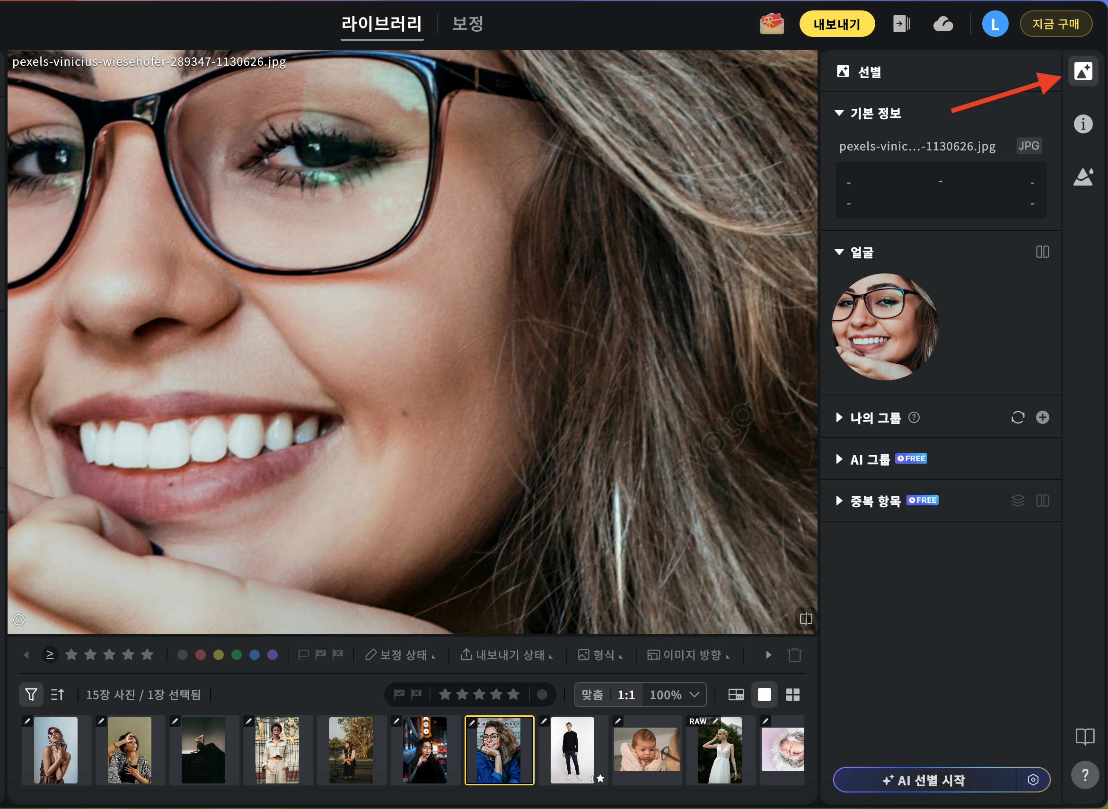The image size is (1108, 809).
Task: Add a new group with plus icon
Action: (1042, 417)
